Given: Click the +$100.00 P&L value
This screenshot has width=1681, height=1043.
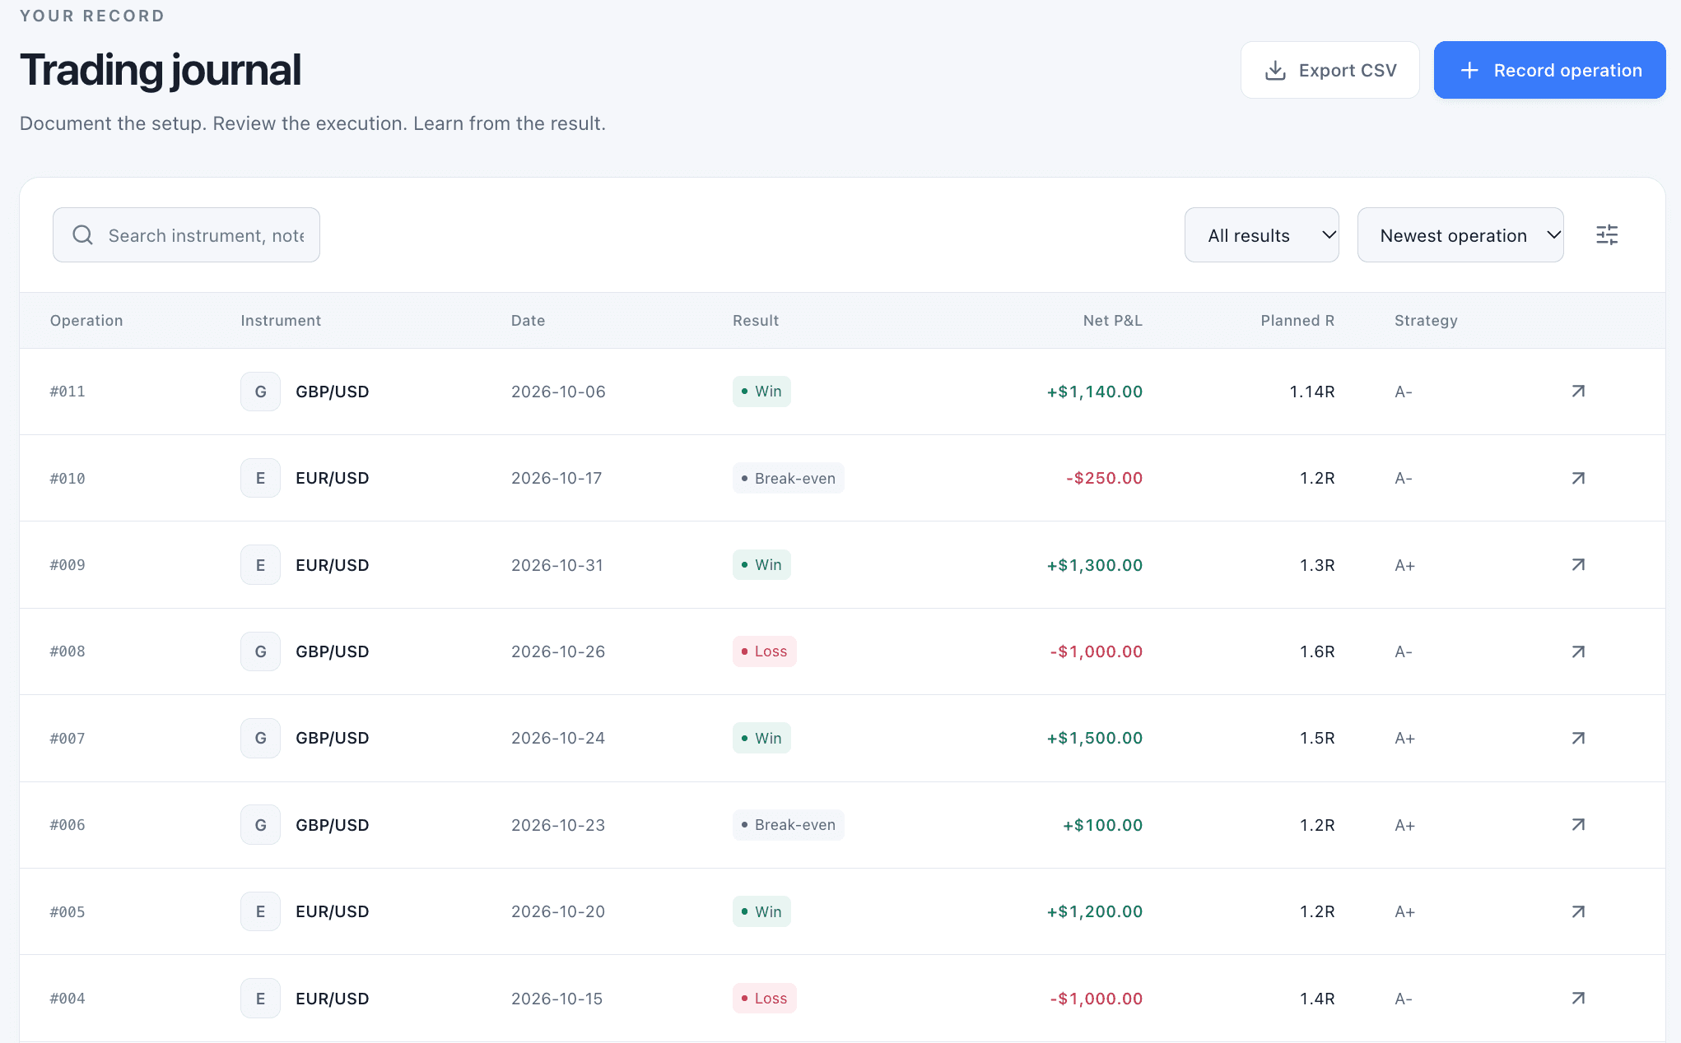Looking at the screenshot, I should click(1102, 825).
